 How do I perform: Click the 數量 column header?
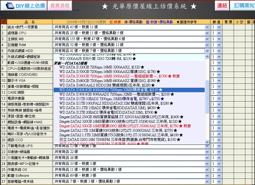216,22
